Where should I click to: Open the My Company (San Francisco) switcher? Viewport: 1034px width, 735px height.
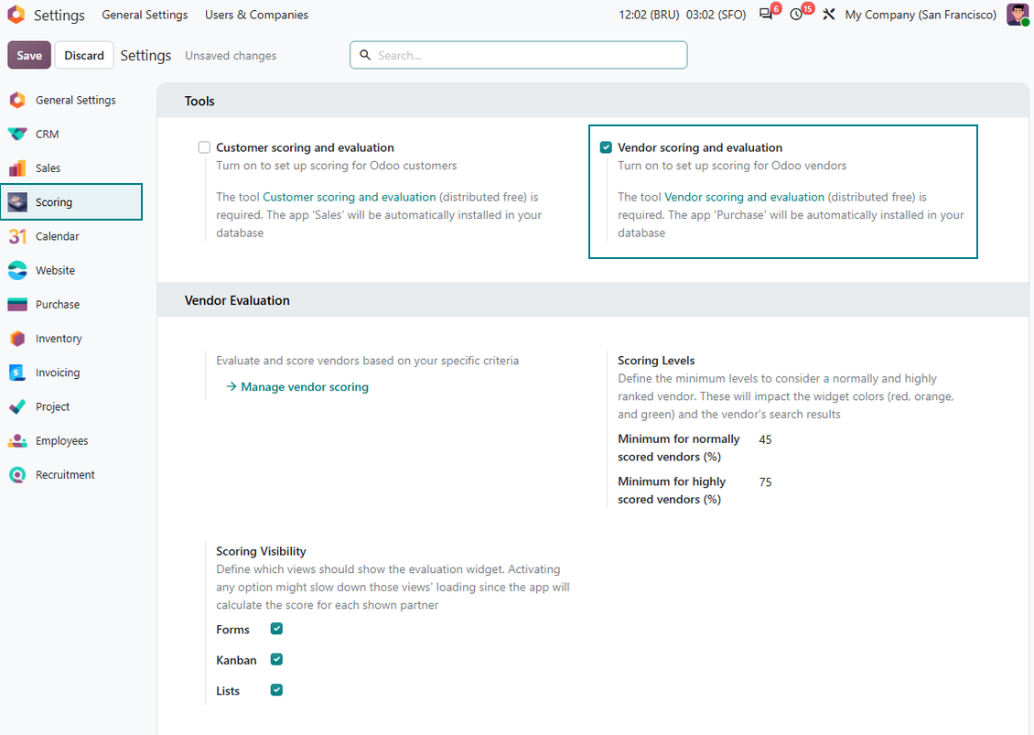pos(921,15)
